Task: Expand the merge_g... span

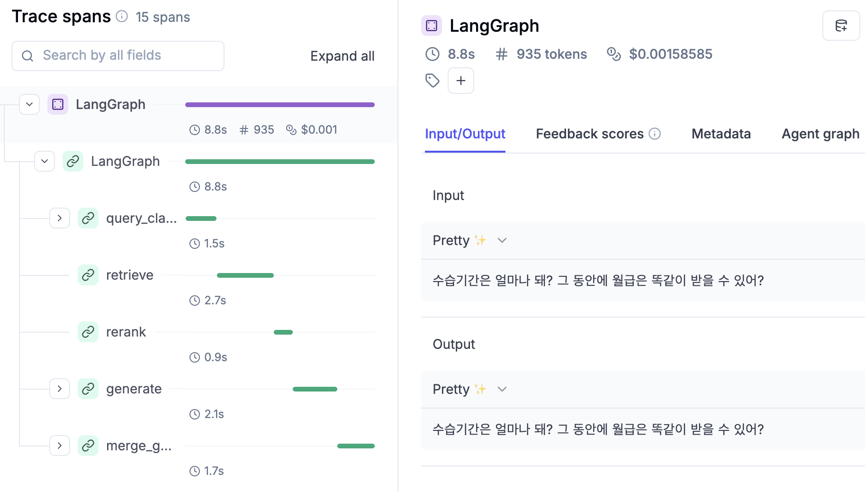Action: 60,446
